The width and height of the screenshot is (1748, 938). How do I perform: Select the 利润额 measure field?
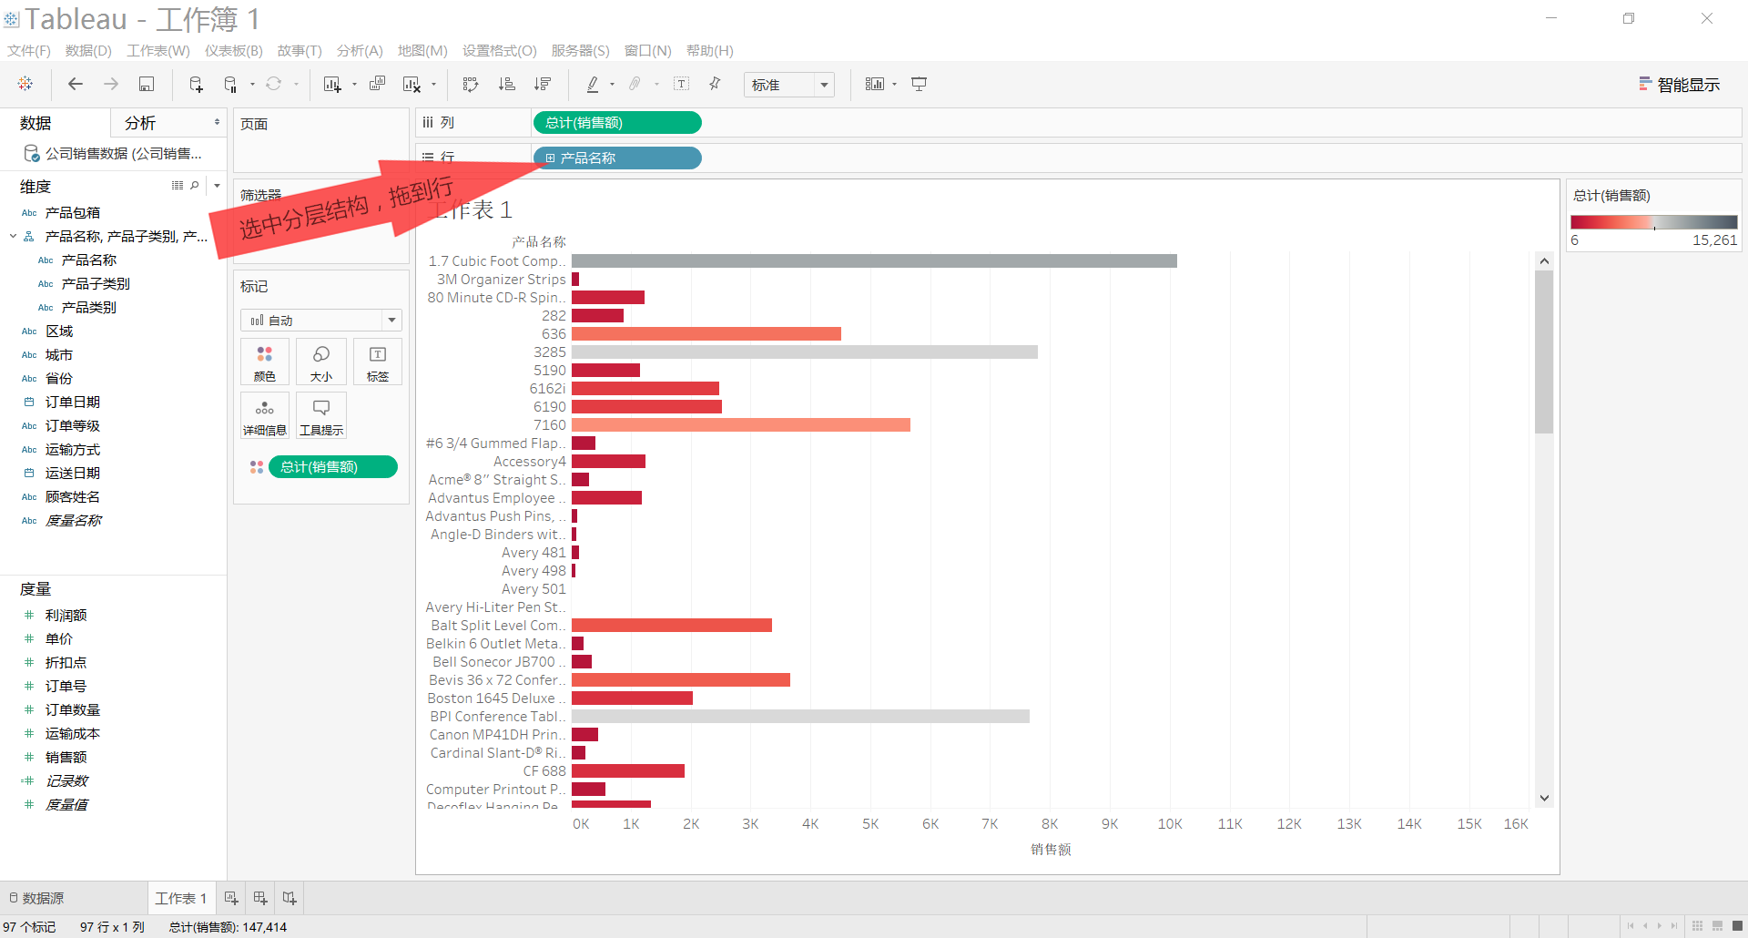tap(66, 616)
